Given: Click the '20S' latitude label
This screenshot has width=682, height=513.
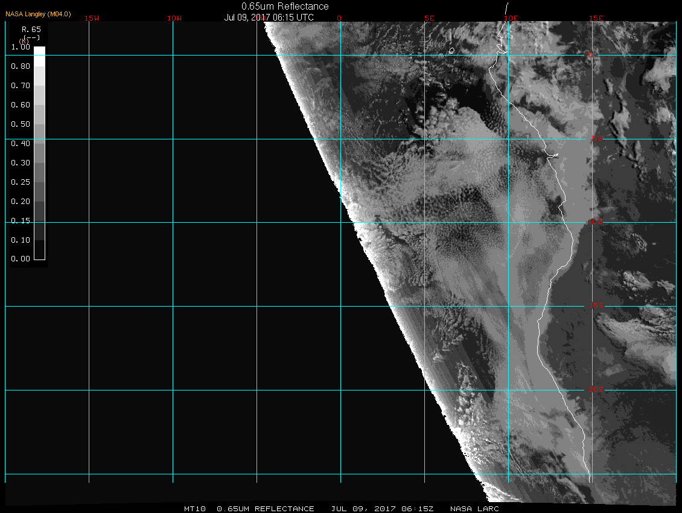Looking at the screenshot, I should tap(596, 389).
